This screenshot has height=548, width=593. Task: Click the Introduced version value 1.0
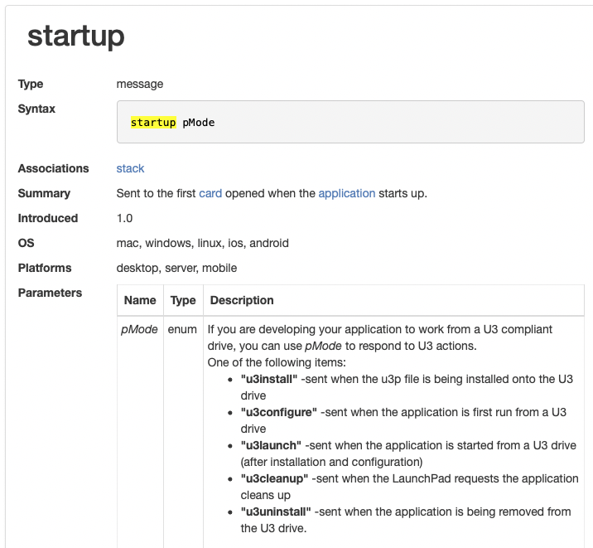(124, 218)
